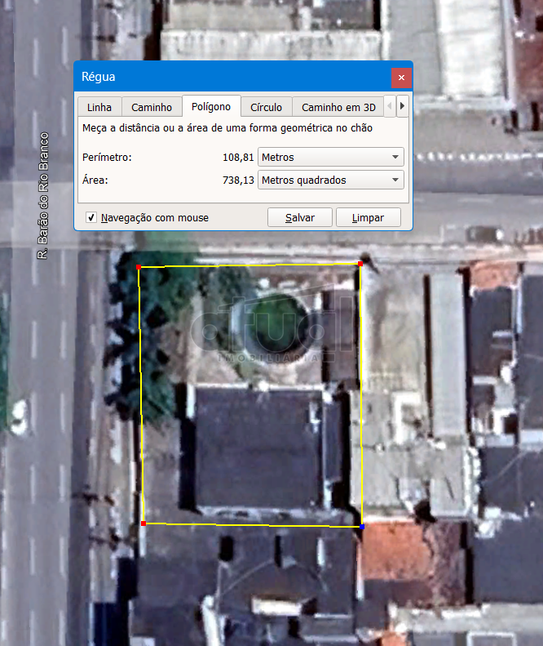The width and height of the screenshot is (543, 646).
Task: Click the Área label
Action: [x=95, y=180]
